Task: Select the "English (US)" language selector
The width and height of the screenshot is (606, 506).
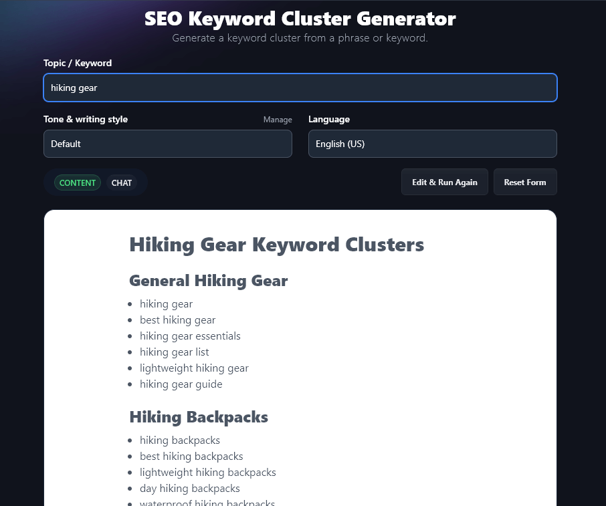Action: coord(432,144)
